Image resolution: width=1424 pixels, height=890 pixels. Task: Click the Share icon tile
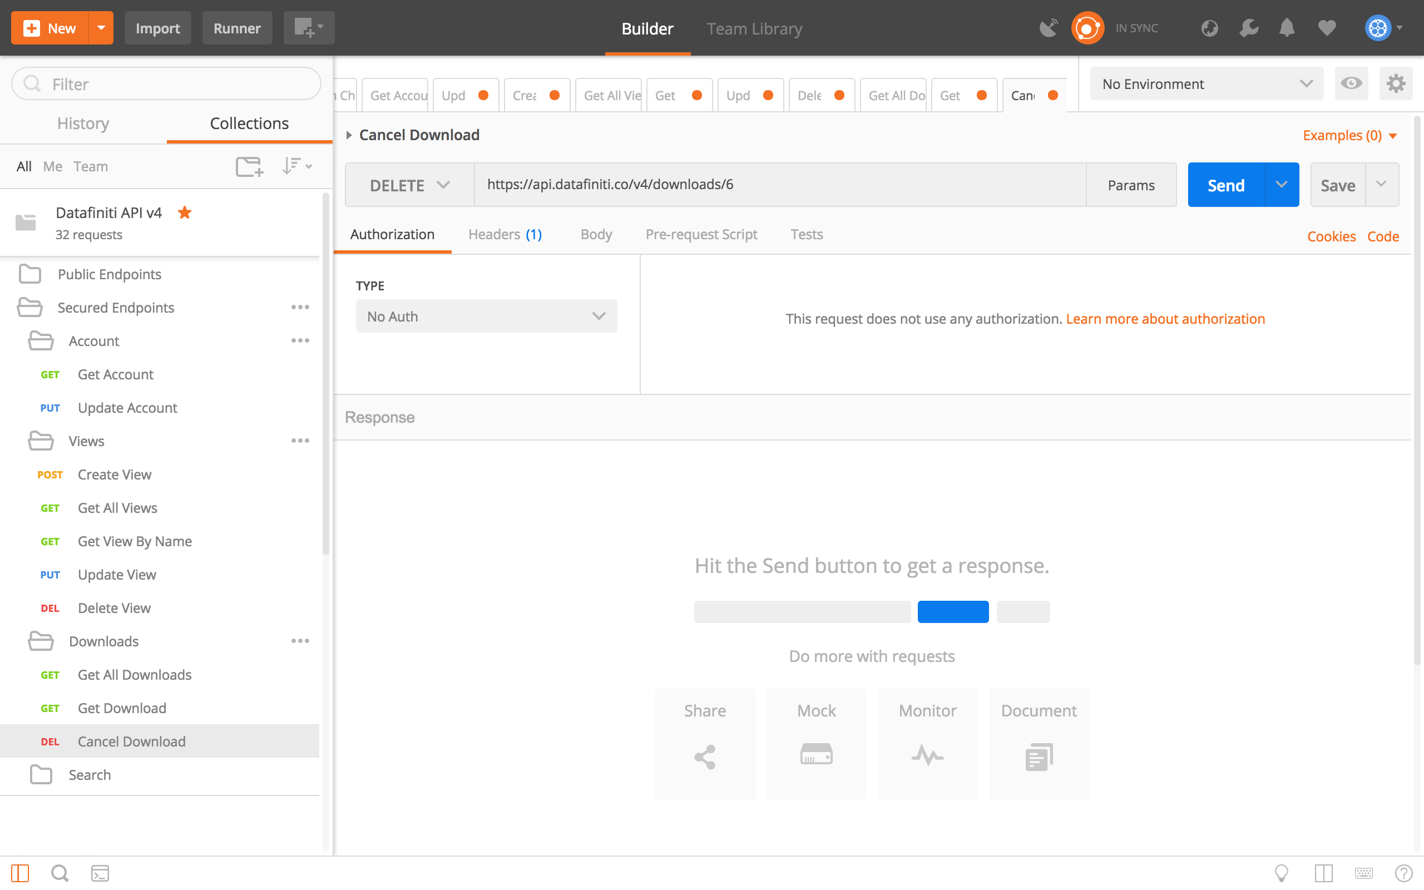coord(705,744)
